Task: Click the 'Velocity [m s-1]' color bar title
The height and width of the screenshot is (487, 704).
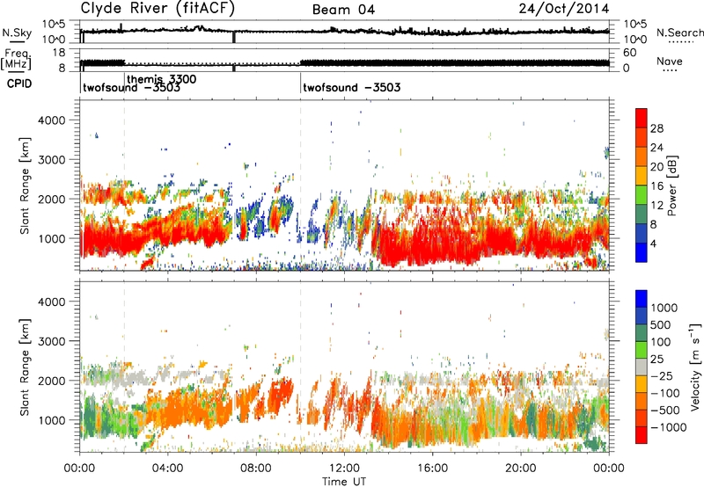Action: pos(695,367)
